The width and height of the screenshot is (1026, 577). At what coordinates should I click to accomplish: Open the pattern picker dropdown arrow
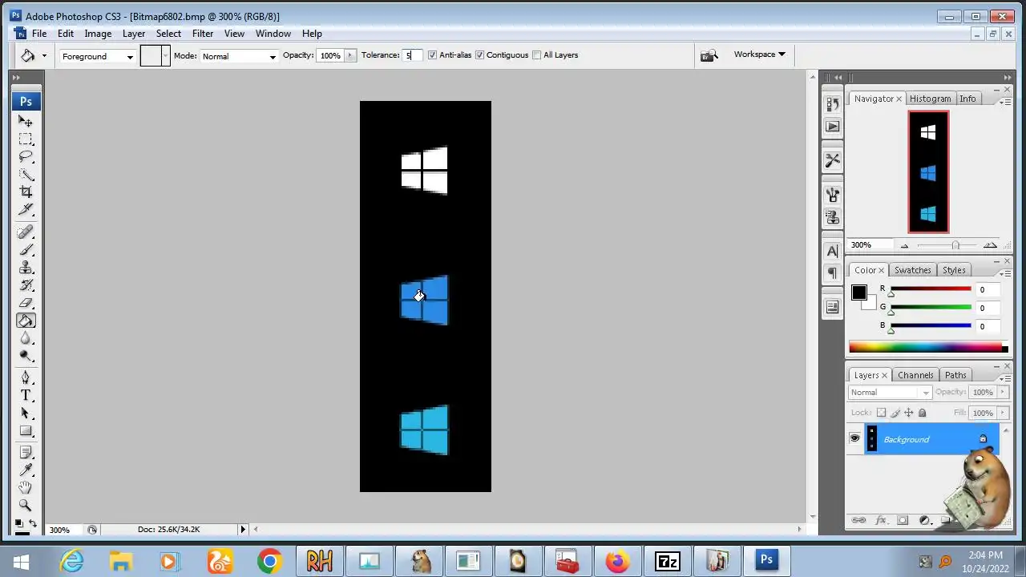[166, 55]
